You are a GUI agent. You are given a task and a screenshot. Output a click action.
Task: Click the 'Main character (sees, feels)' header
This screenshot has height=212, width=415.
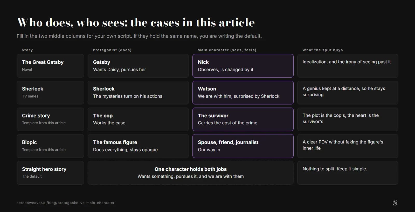pyautogui.click(x=227, y=50)
